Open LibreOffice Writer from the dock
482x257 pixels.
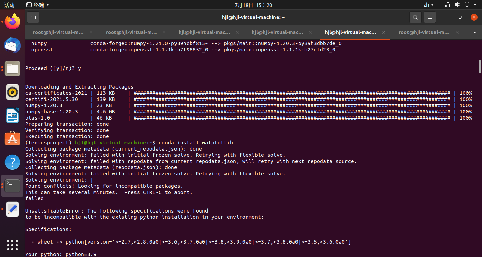click(12, 115)
